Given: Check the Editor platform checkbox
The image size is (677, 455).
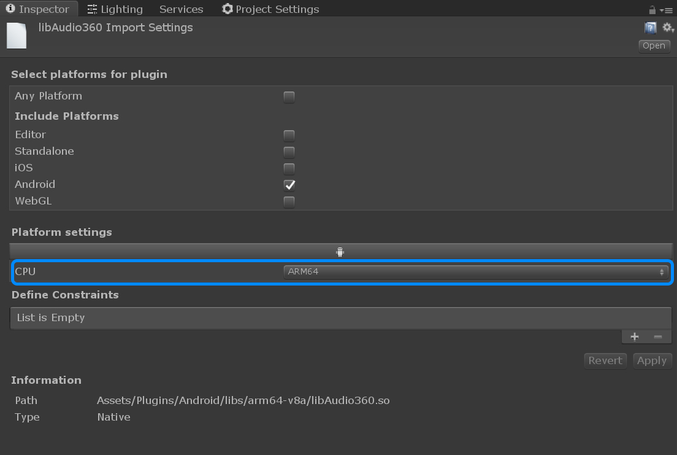Looking at the screenshot, I should pos(289,135).
